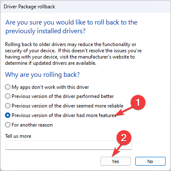Click the red numbered marker 1

tap(138, 103)
